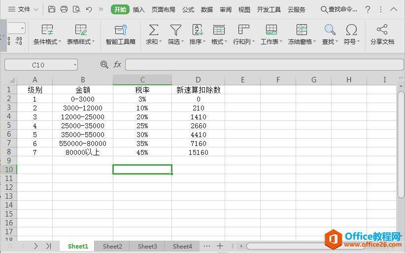Click the help question mark button
The image size is (405, 253).
368,9
